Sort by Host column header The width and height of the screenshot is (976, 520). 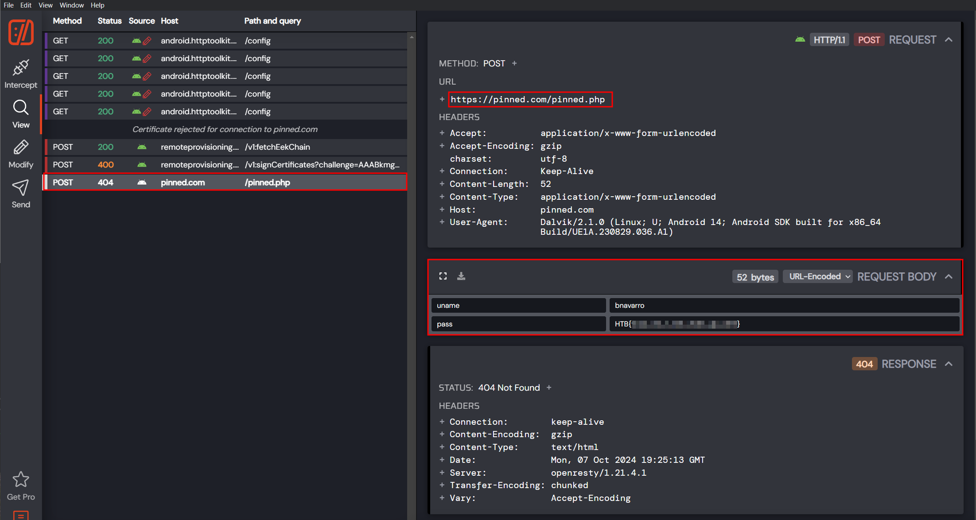click(x=169, y=21)
